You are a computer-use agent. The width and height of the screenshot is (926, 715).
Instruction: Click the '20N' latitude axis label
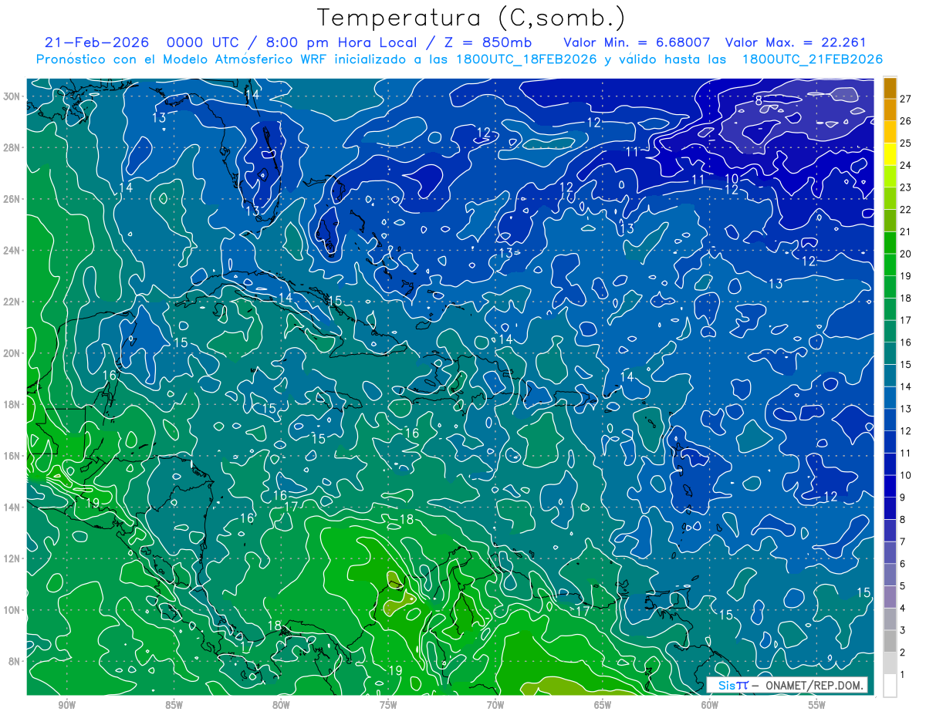(x=13, y=353)
